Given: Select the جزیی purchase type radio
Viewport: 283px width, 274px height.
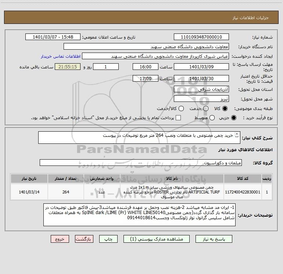Looking at the screenshot, I should click(x=233, y=118).
